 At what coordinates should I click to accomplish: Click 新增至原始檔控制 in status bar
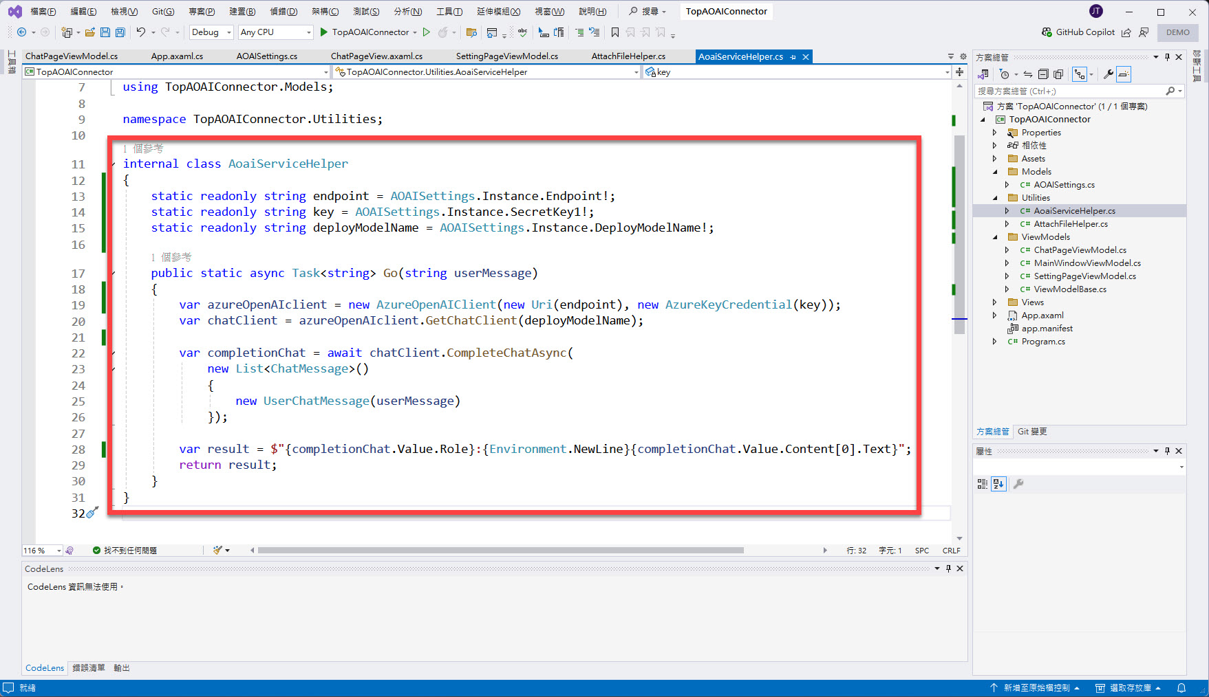click(1035, 688)
